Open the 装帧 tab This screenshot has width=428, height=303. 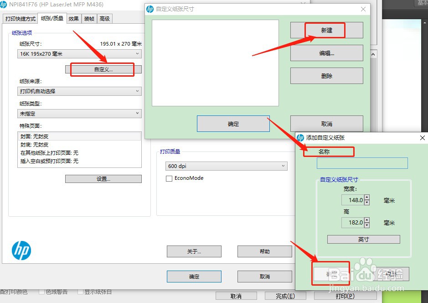click(x=89, y=19)
